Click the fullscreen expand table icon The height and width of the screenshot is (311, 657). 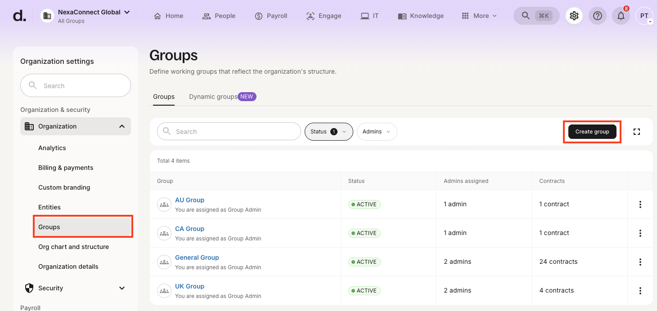636,132
